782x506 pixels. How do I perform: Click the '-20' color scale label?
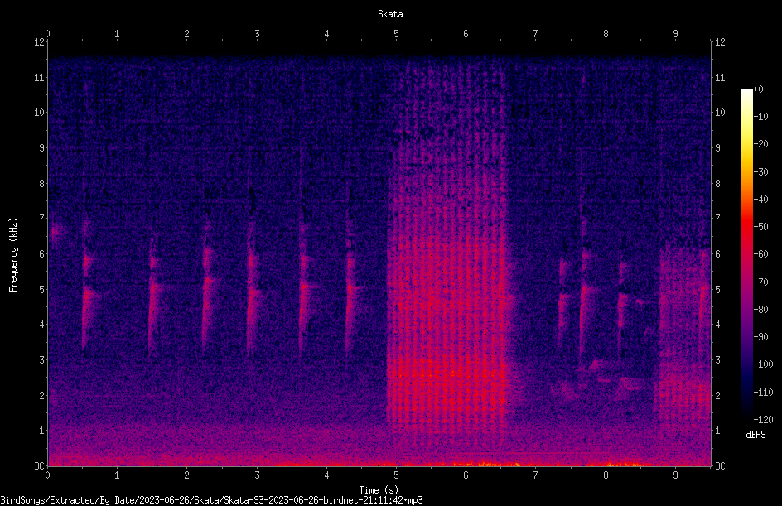pyautogui.click(x=761, y=144)
